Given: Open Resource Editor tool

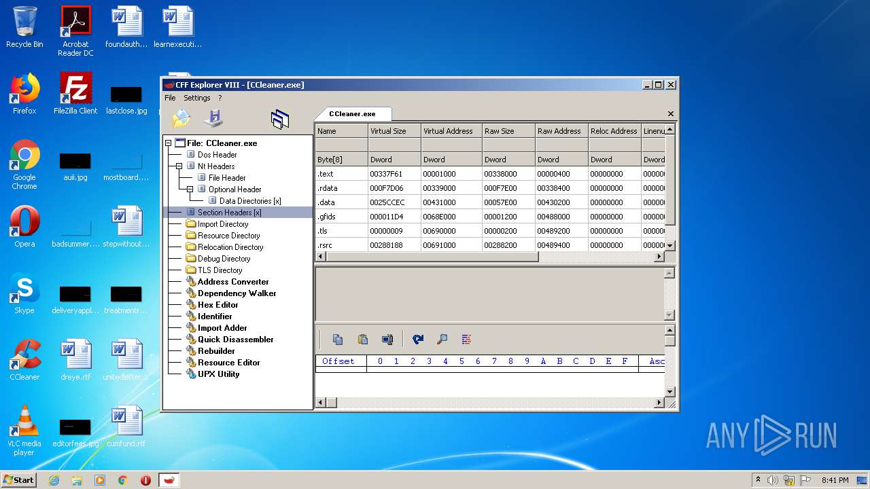Looking at the screenshot, I should click(228, 363).
